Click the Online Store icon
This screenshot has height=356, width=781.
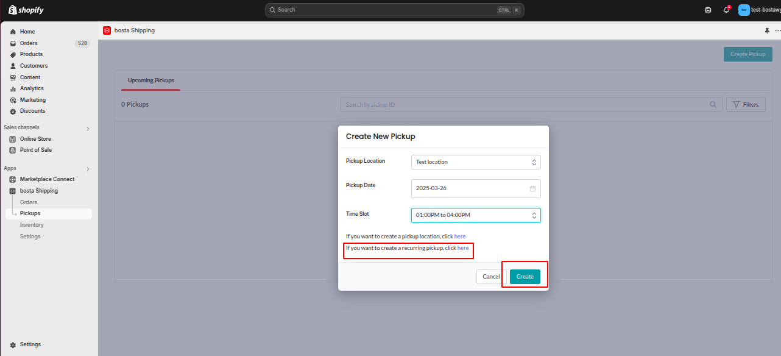[13, 139]
